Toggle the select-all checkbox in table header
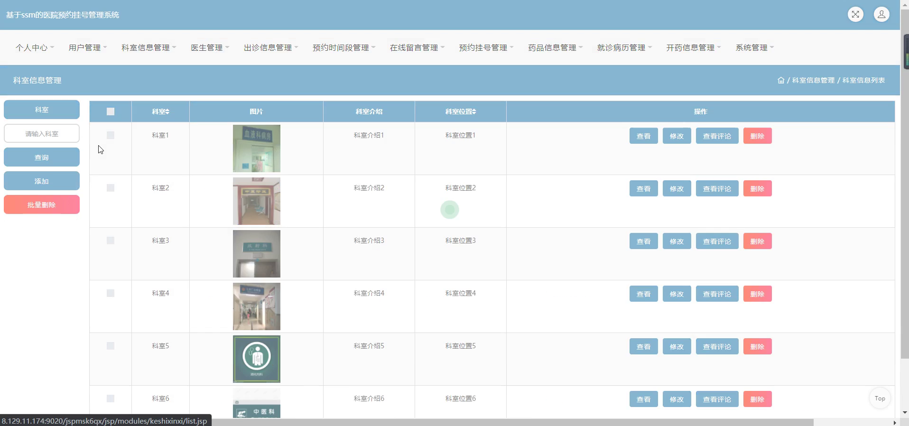This screenshot has width=909, height=426. pos(111,111)
